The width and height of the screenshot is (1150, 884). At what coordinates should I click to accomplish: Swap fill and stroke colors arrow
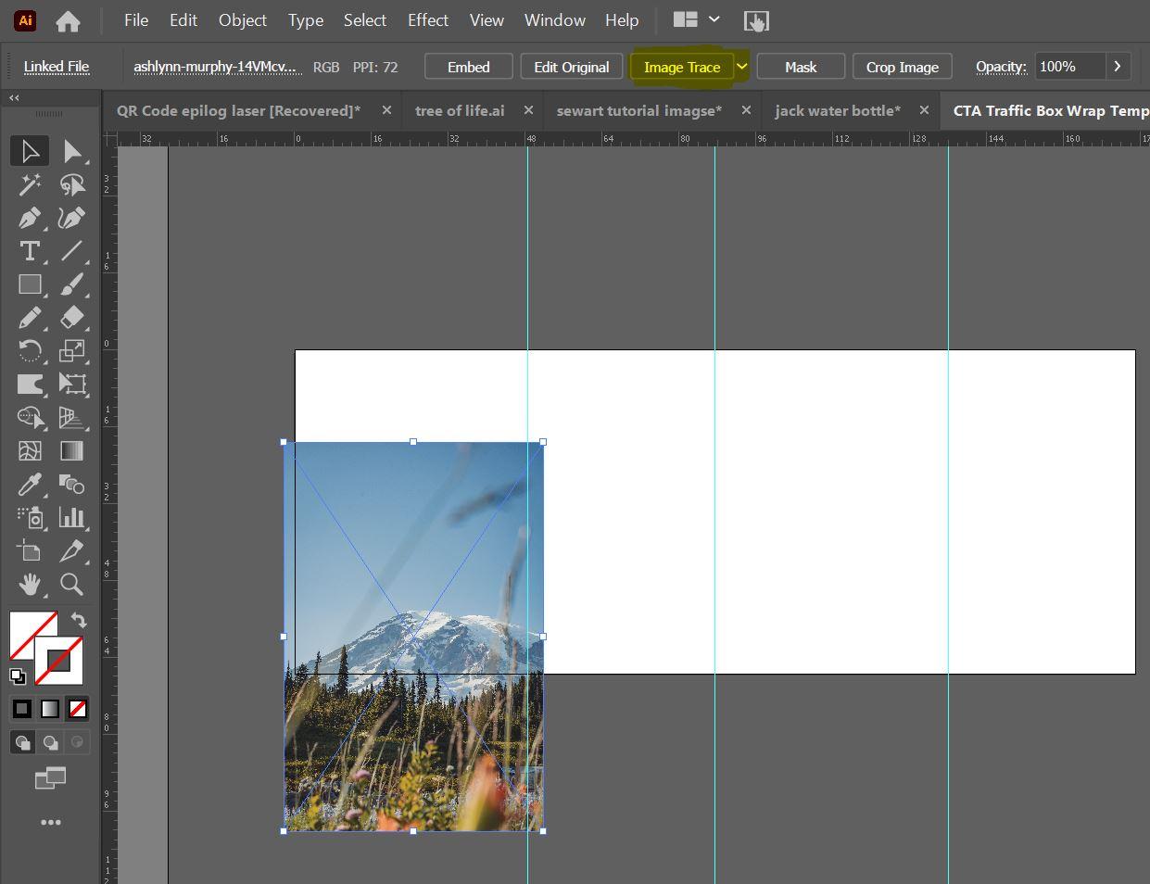click(x=79, y=621)
